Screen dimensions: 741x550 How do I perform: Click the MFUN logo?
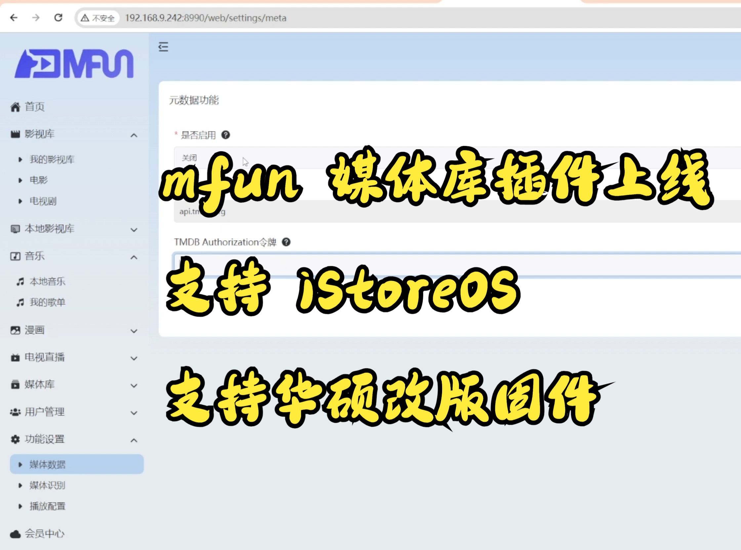point(74,63)
